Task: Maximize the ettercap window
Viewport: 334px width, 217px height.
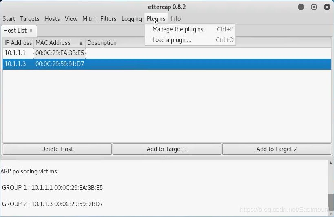Action: click(314, 7)
